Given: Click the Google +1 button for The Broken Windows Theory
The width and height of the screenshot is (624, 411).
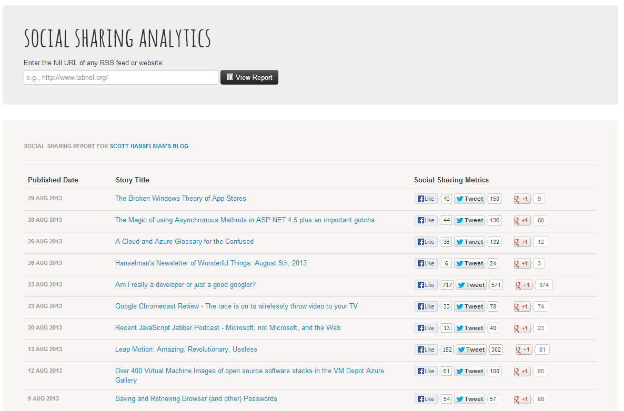Looking at the screenshot, I should (x=522, y=199).
